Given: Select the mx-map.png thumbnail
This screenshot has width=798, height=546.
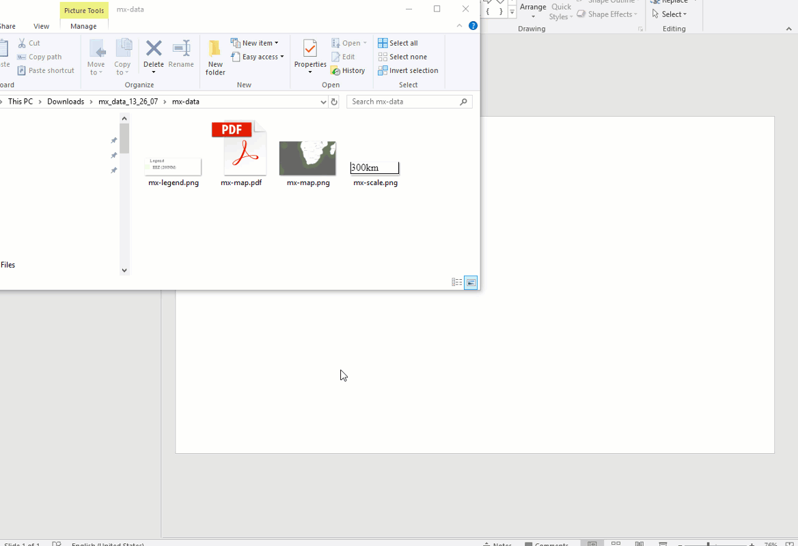Looking at the screenshot, I should 308,158.
